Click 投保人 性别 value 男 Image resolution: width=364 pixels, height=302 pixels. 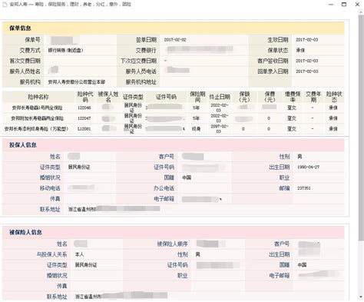299,157
